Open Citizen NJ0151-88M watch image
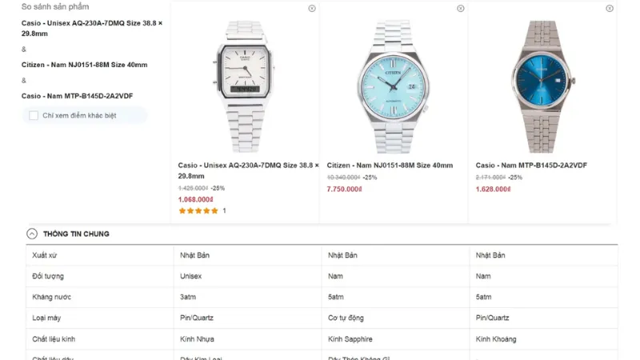This screenshot has height=360, width=640. click(393, 86)
